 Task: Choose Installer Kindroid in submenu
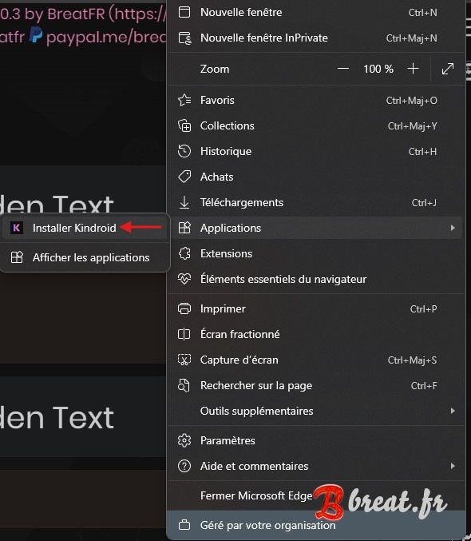(85, 228)
